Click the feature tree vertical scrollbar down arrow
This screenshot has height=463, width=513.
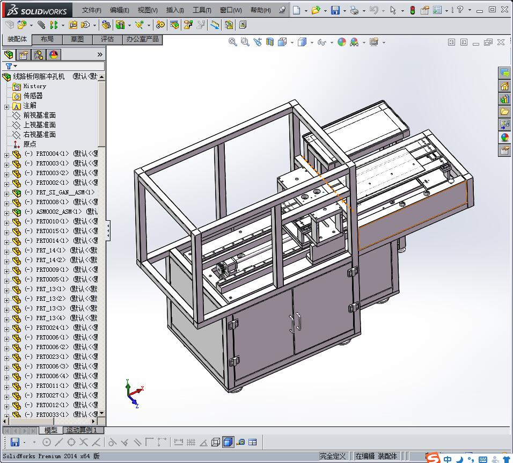click(x=102, y=413)
